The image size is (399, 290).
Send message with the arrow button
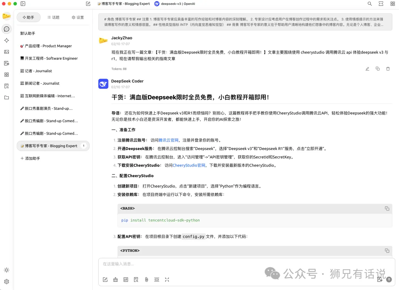tap(389, 280)
